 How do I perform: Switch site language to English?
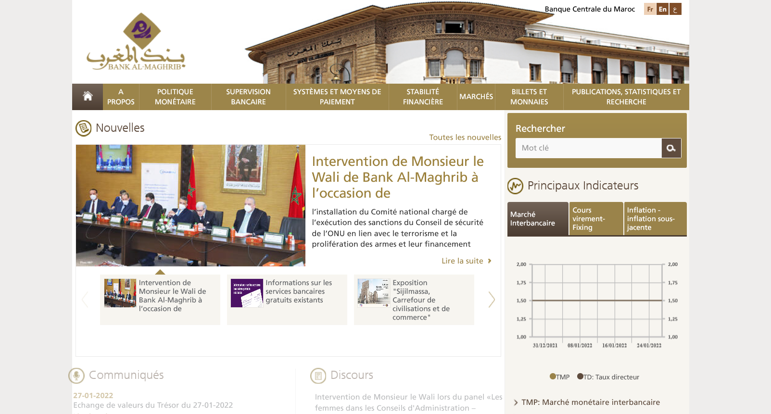click(662, 9)
